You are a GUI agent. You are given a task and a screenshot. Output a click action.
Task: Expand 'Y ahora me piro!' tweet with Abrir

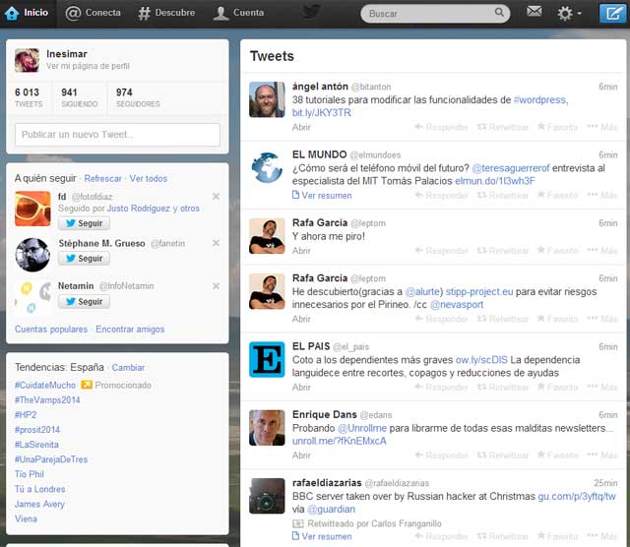[x=301, y=251]
